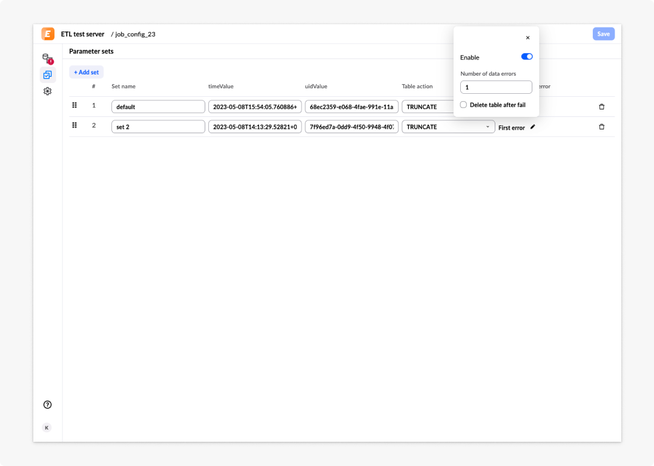This screenshot has width=654, height=466.
Task: Click the timeValue column header
Action: (x=220, y=87)
